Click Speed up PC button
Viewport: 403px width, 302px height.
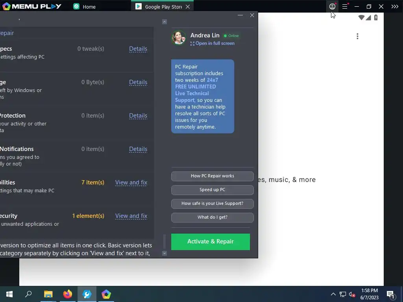point(212,190)
